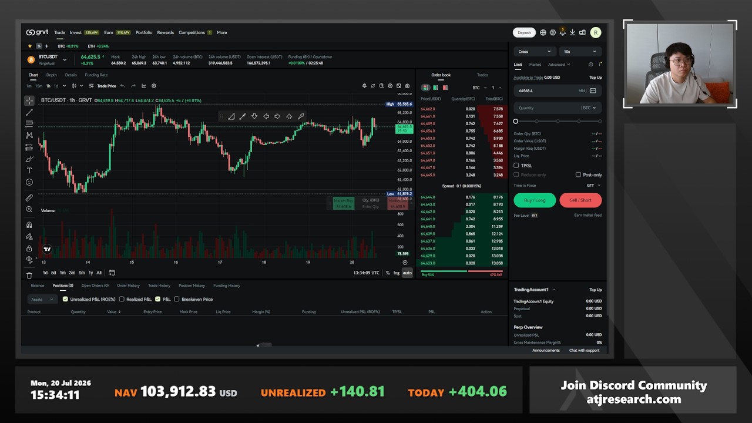
Task: Click the Sell / Short button
Action: (x=580, y=200)
